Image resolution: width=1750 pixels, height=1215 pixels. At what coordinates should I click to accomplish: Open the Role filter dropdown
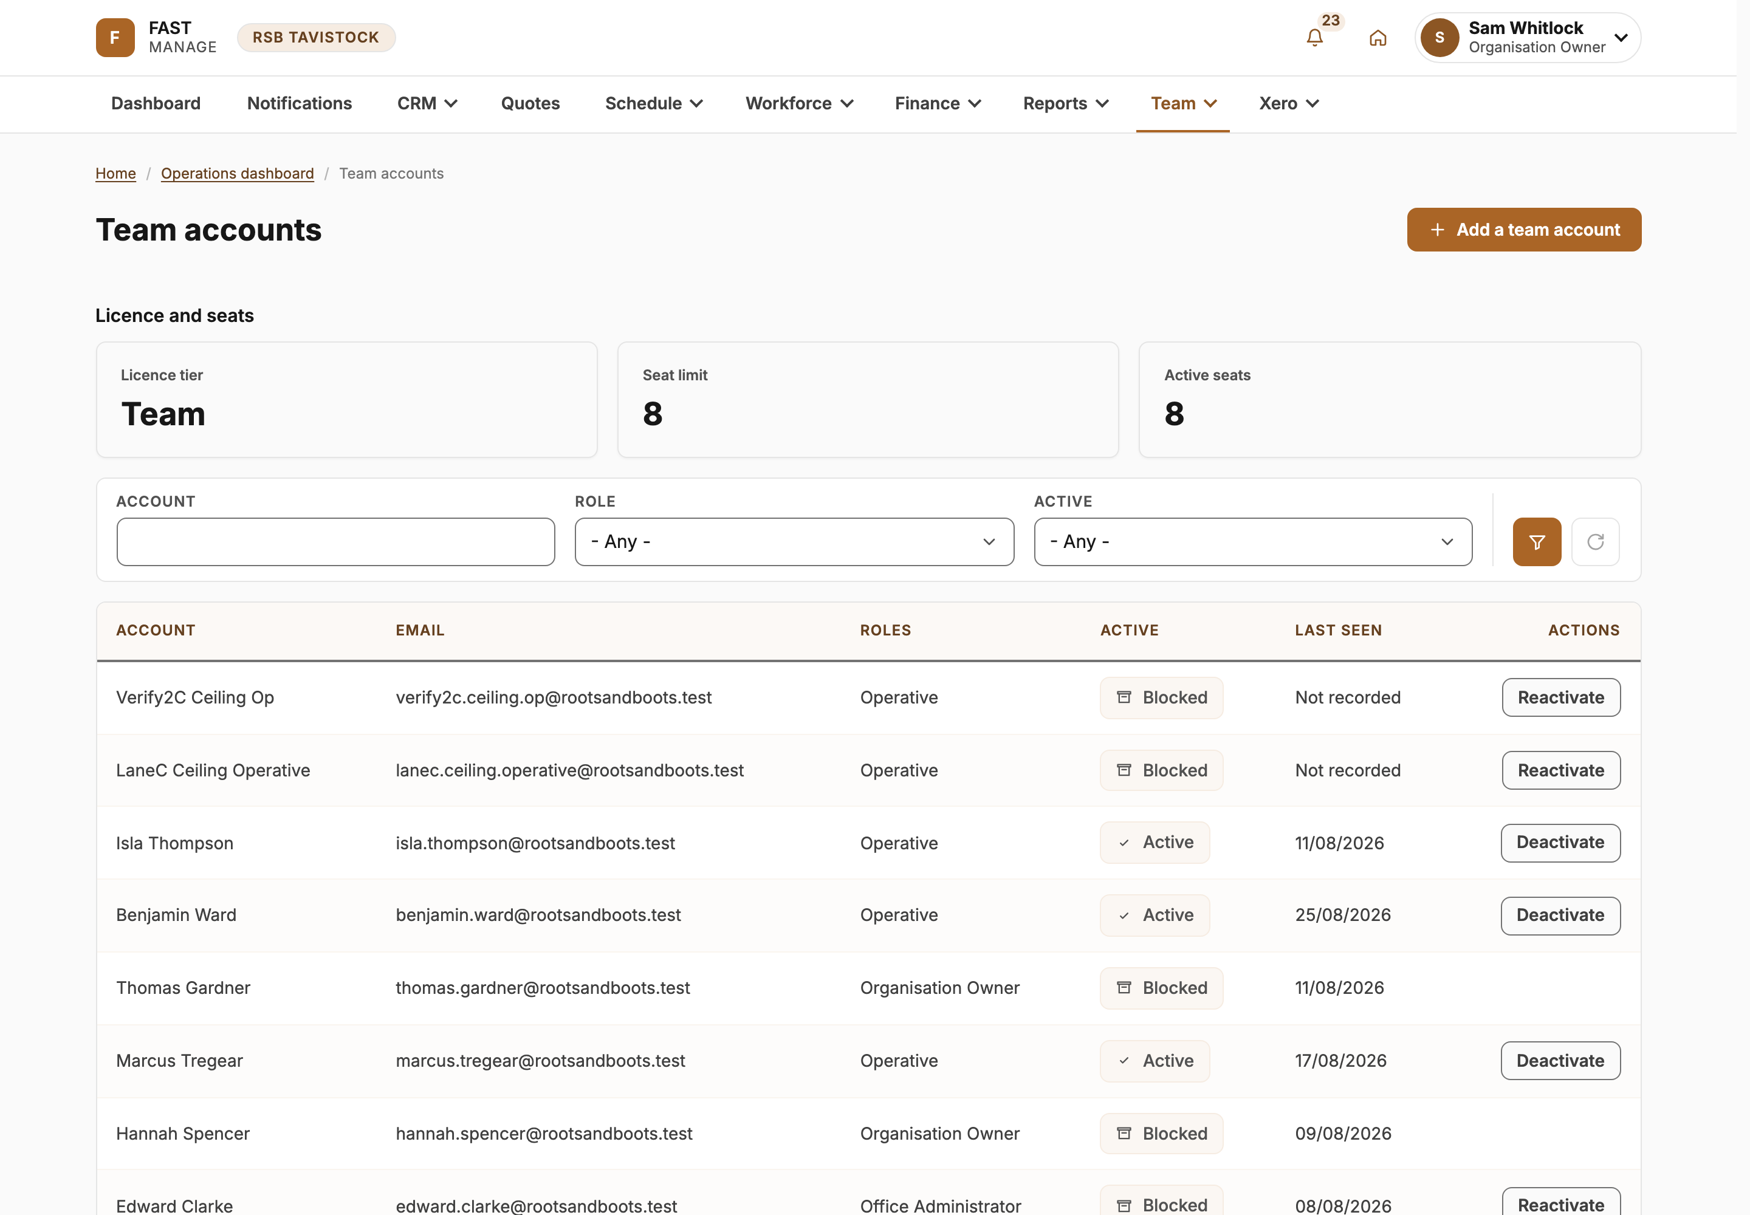tap(794, 542)
